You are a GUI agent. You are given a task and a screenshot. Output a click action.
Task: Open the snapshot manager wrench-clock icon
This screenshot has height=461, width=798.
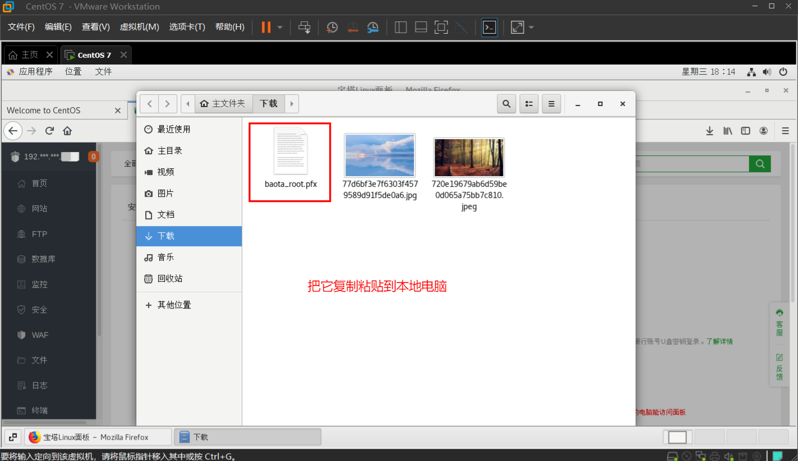(373, 27)
